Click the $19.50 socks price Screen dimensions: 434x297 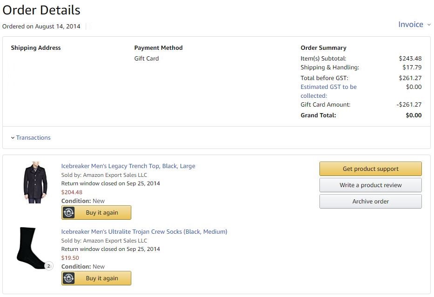70,258
